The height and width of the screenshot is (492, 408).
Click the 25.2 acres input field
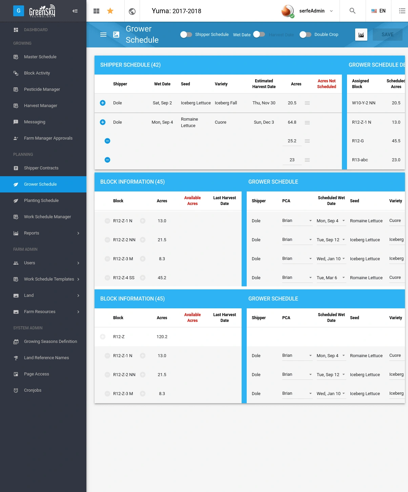[x=292, y=141]
